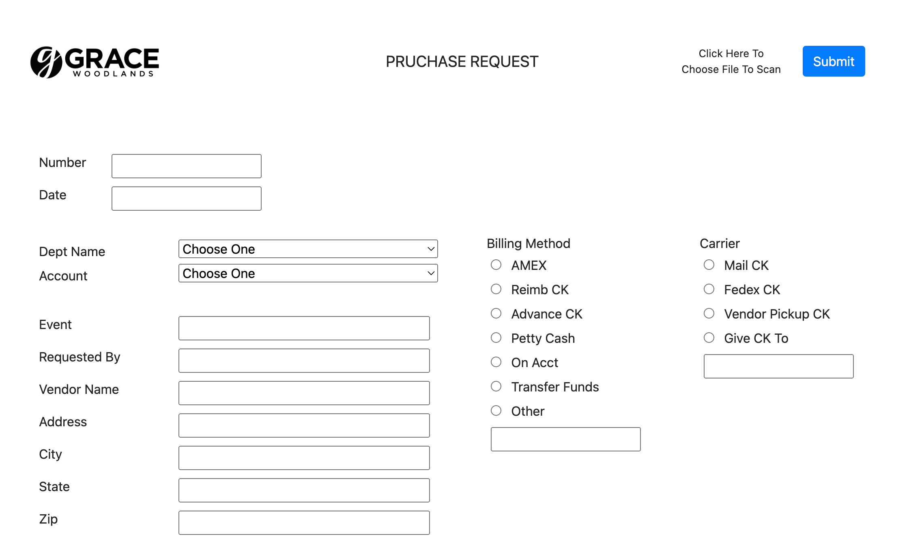924x543 pixels.
Task: Choose Transfer Funds radio button
Action: (496, 386)
